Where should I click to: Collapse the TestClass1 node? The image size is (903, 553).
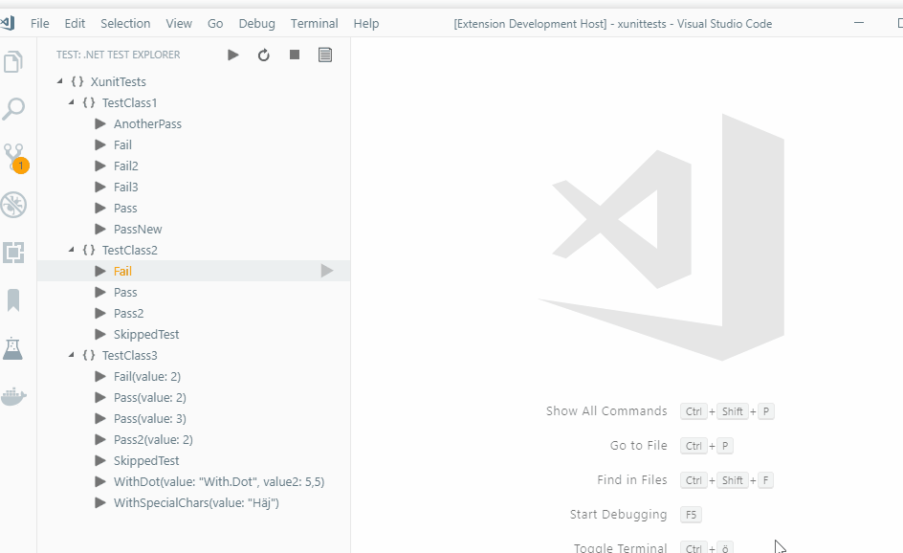[x=70, y=102]
